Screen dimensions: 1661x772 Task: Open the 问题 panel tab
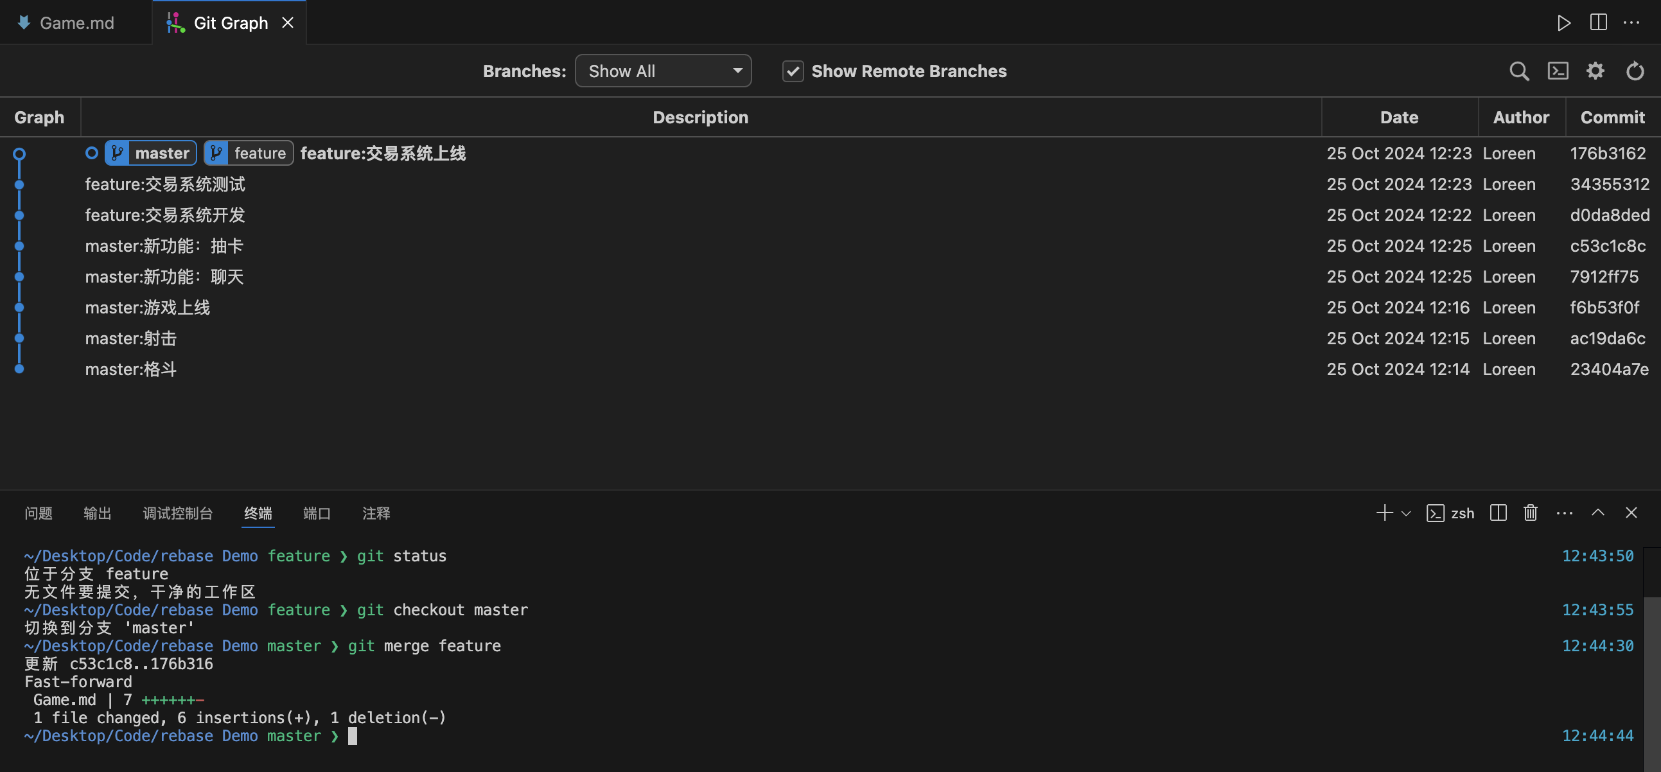(39, 513)
